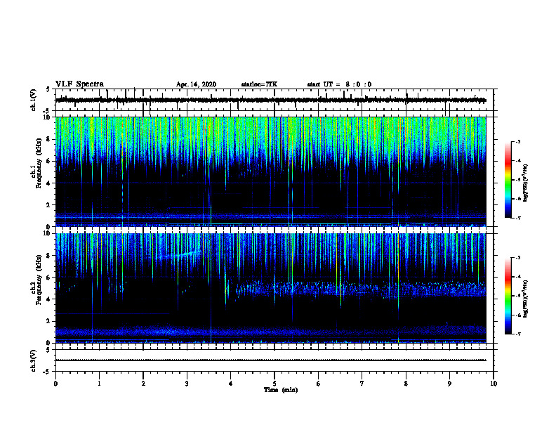Click time axis tick label "1"
The image size is (556, 430).
pos(99,384)
